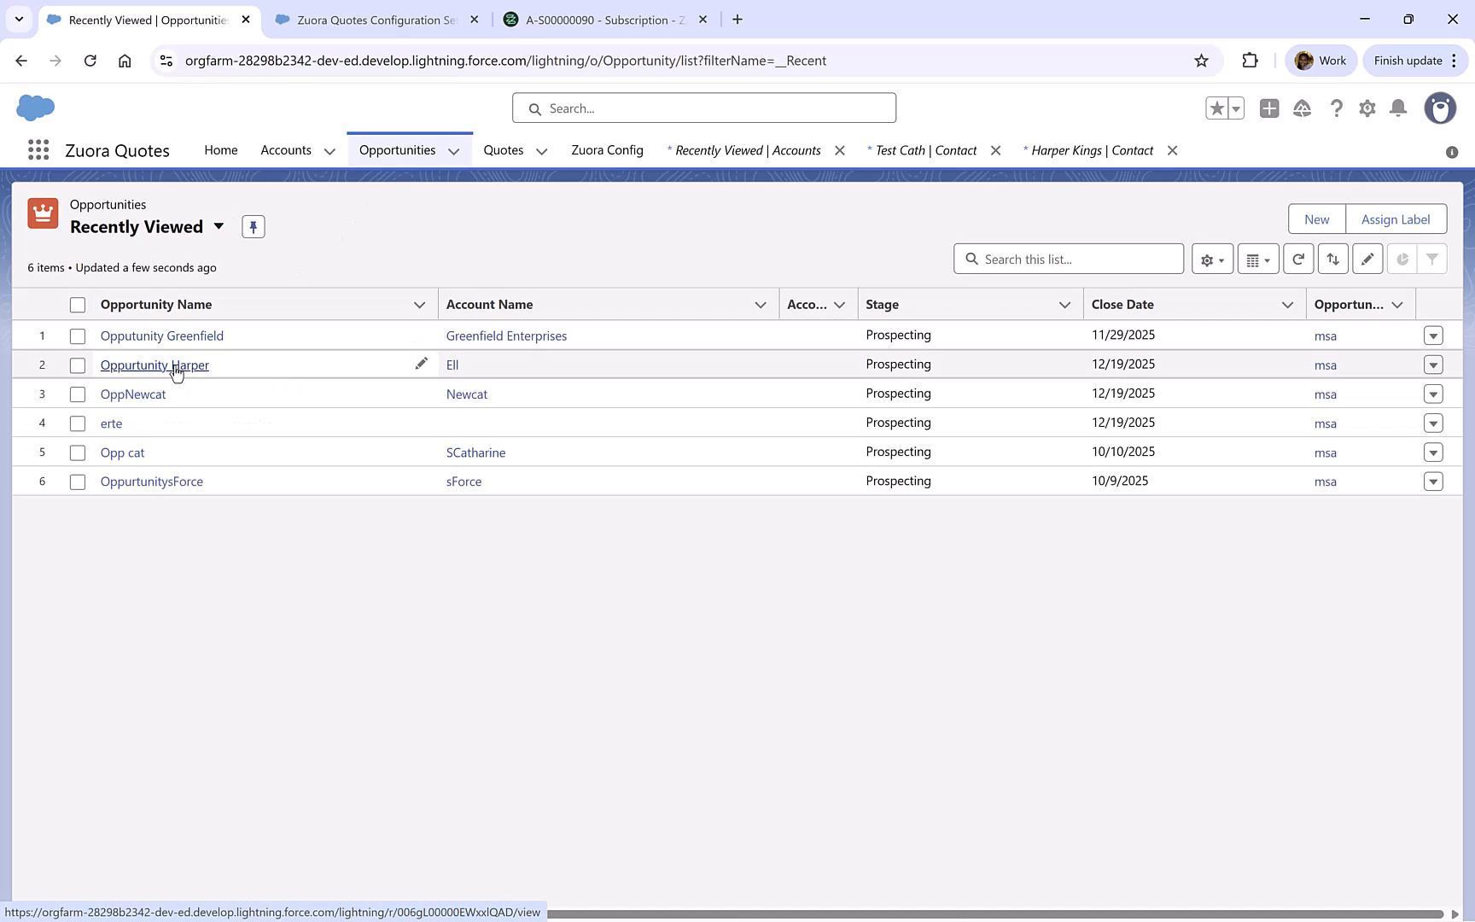Open the Opportunity Name column sort menu
This screenshot has width=1475, height=922.
[419, 304]
